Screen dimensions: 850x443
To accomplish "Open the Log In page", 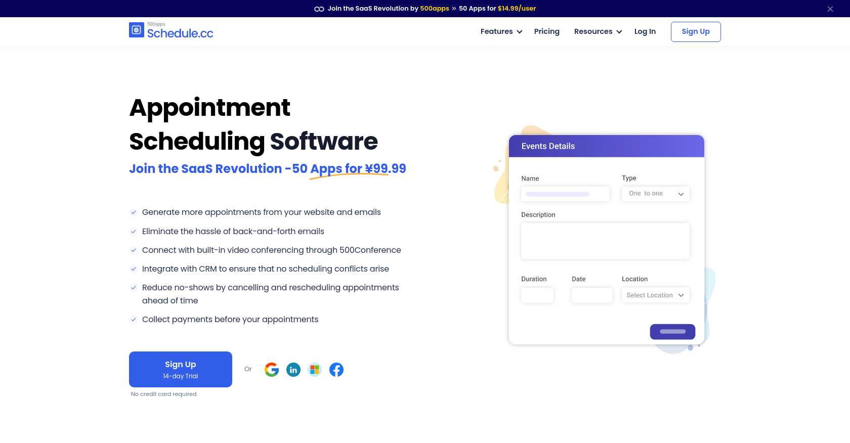I will [x=645, y=31].
